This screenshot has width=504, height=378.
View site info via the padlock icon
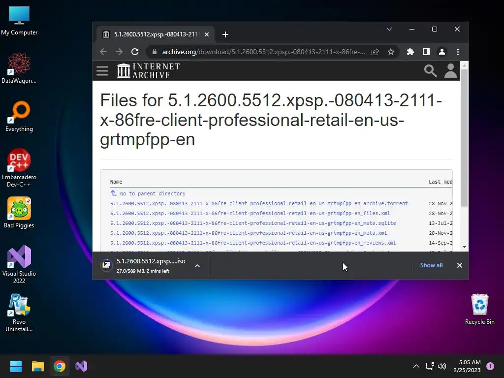pos(154,52)
